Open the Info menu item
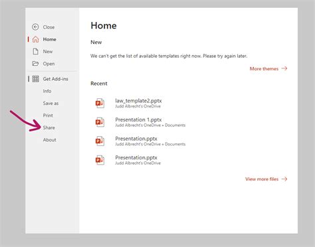Image resolution: width=315 pixels, height=247 pixels. point(47,91)
